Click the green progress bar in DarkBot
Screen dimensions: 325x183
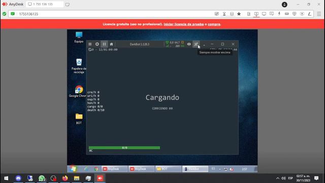[124, 148]
